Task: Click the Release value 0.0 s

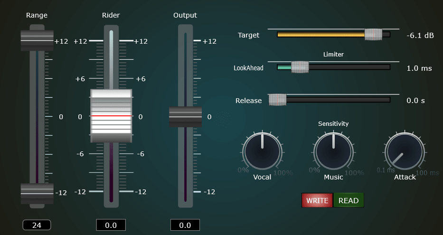Action: click(415, 101)
